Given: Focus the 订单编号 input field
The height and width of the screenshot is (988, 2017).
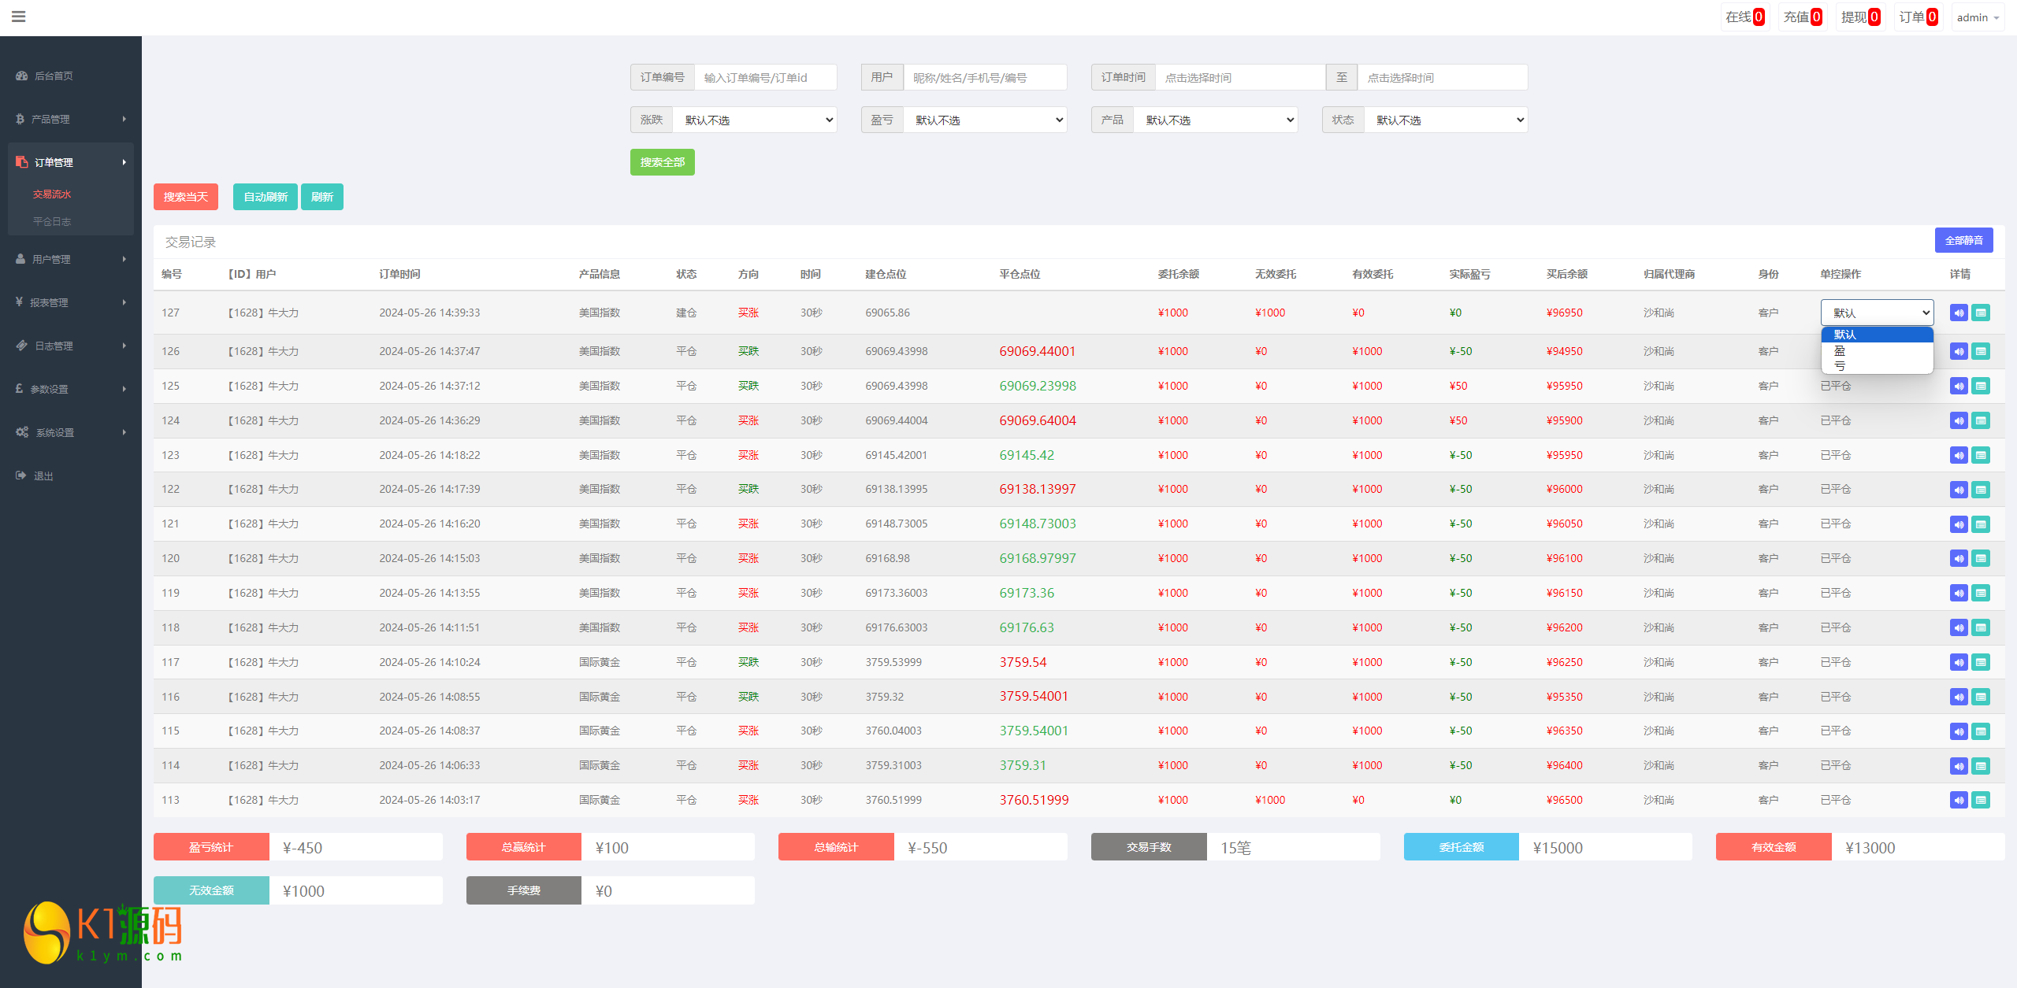Looking at the screenshot, I should (765, 77).
